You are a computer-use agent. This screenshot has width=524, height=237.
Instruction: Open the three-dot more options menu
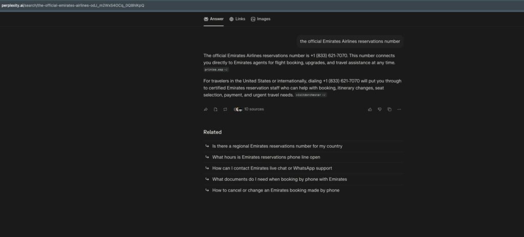click(399, 109)
